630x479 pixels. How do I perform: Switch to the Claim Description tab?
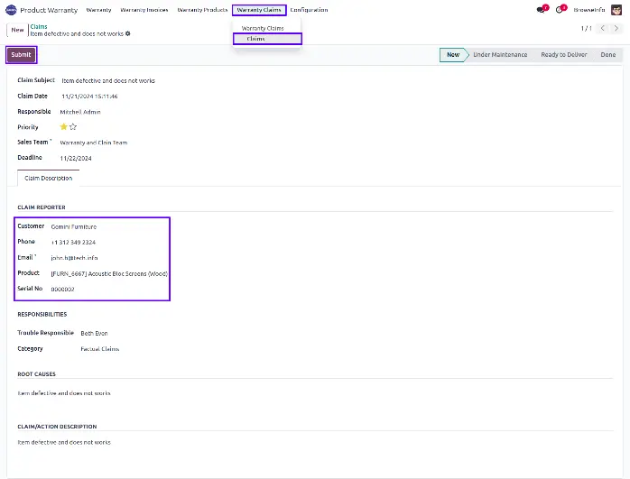(x=49, y=179)
